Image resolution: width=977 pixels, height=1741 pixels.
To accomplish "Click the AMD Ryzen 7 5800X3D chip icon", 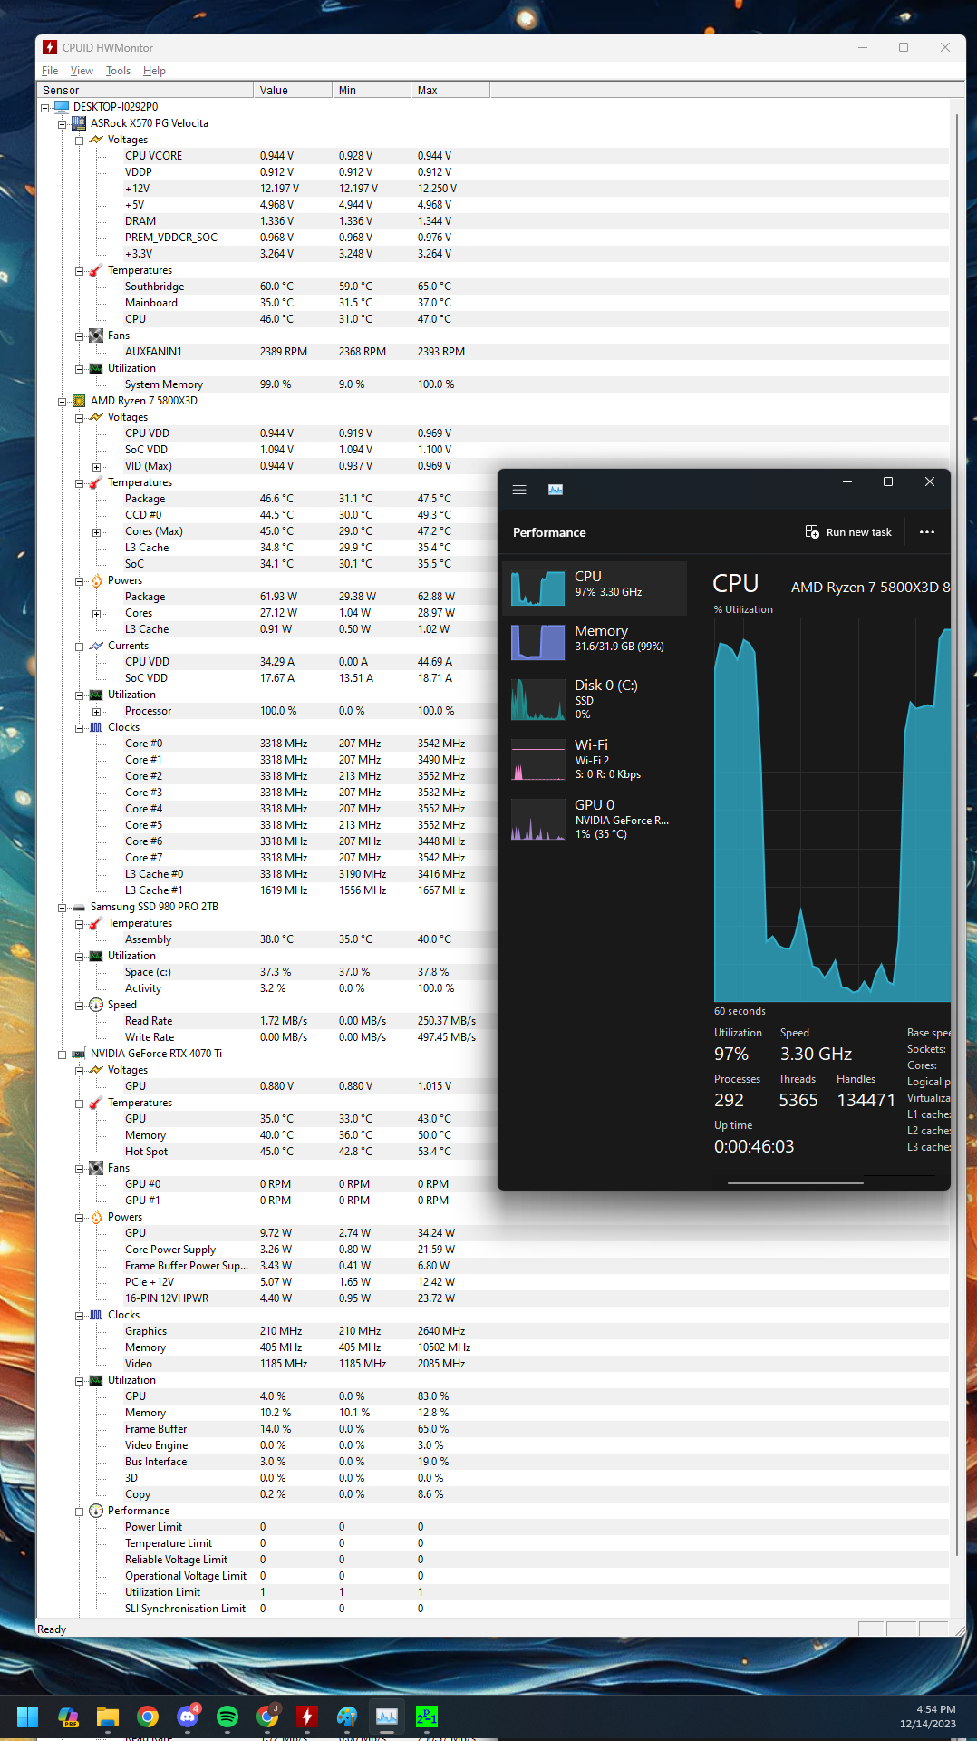I will coord(79,400).
